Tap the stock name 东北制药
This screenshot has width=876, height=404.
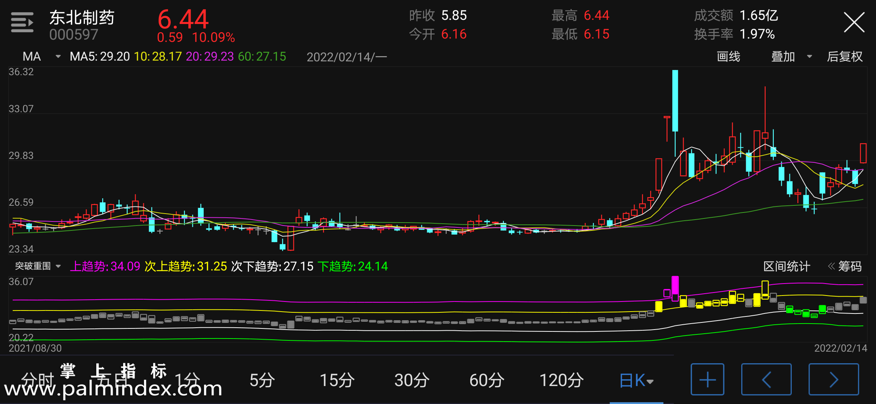coord(82,18)
